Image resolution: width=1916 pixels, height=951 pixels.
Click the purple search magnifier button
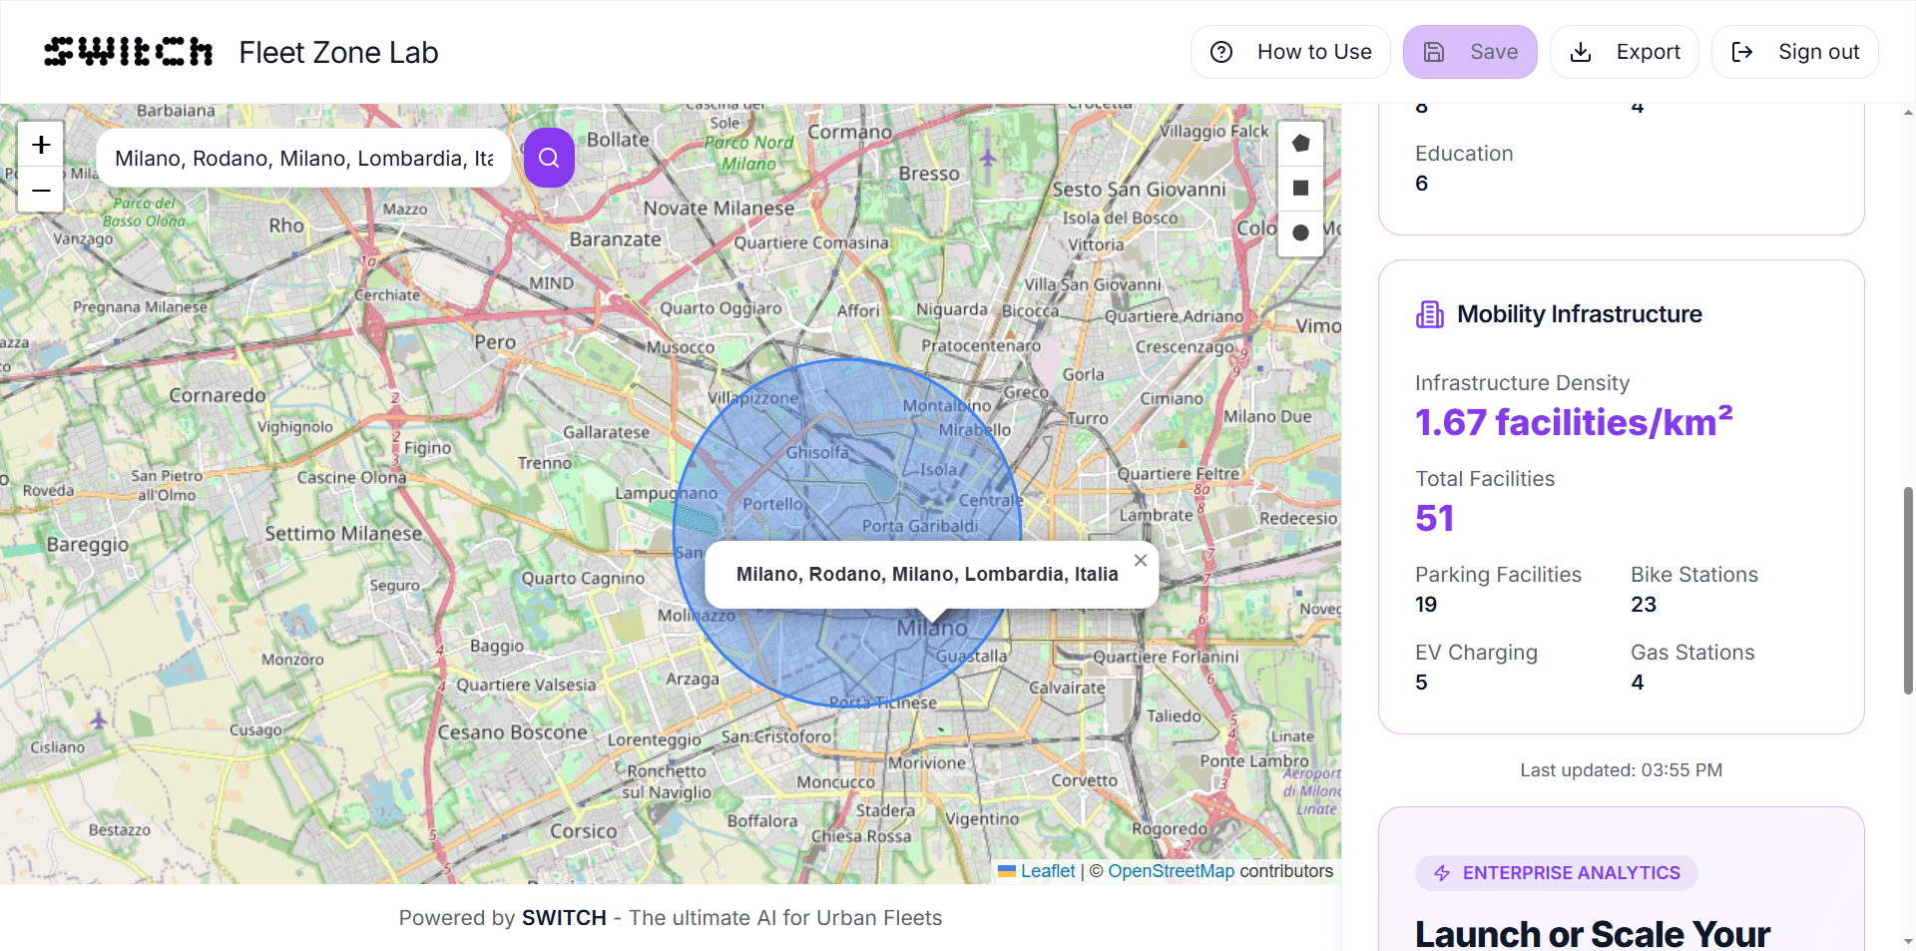click(x=549, y=158)
